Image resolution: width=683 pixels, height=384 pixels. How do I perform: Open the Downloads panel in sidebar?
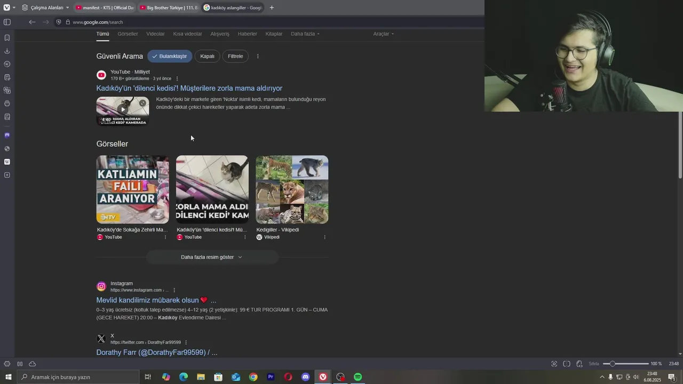pyautogui.click(x=7, y=51)
